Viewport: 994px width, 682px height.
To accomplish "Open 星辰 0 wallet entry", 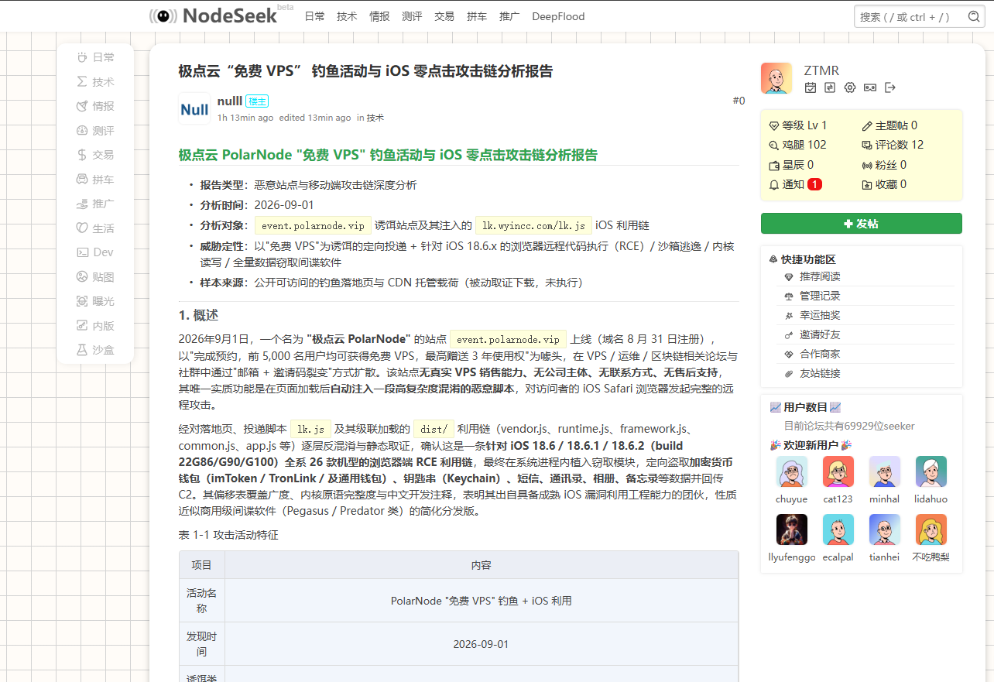I will pyautogui.click(x=790, y=165).
